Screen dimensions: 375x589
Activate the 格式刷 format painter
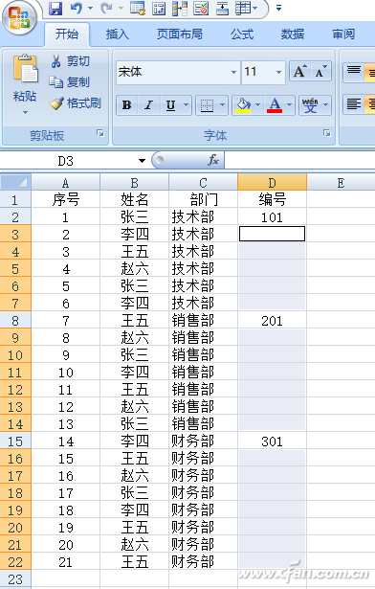coord(76,102)
